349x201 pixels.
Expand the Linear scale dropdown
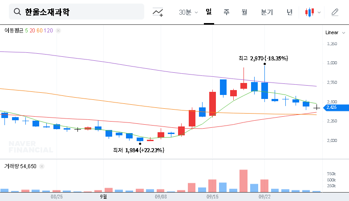coord(335,32)
